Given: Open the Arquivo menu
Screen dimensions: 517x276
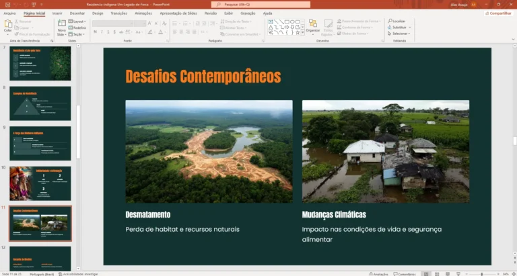Looking at the screenshot, I should point(9,13).
